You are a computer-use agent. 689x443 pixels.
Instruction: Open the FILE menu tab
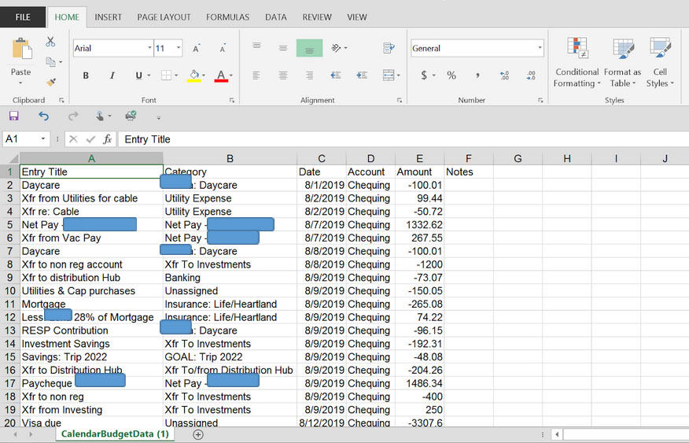23,17
